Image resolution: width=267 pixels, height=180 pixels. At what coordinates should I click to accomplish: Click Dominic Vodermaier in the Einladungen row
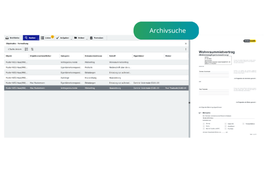coord(147,83)
